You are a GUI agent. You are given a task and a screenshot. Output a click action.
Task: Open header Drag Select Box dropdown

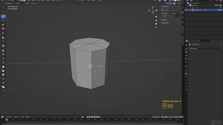pos(34,3)
